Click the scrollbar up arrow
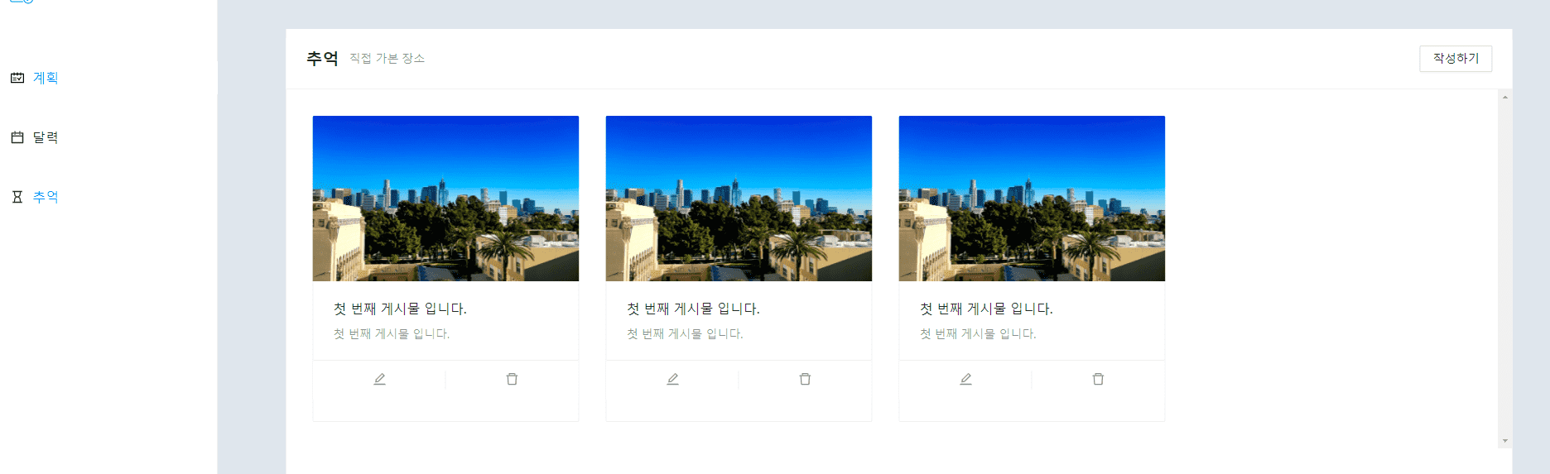The height and width of the screenshot is (474, 1550). coord(1505,98)
